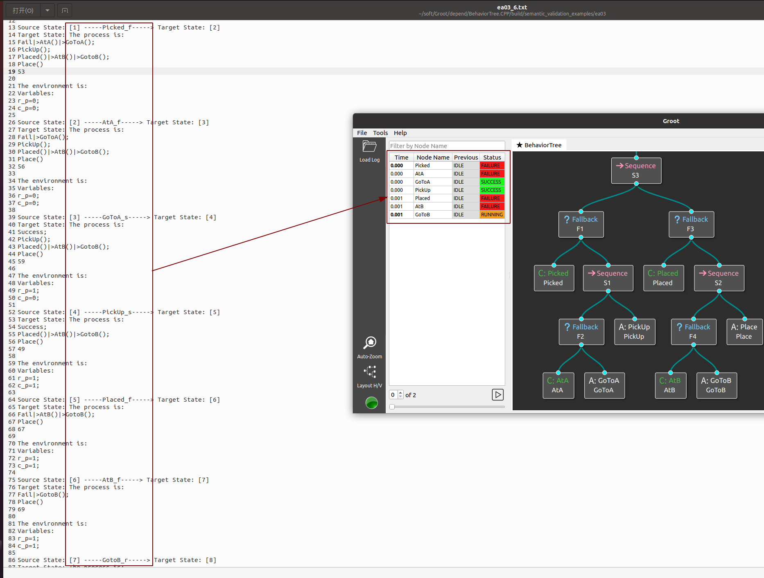This screenshot has width=764, height=578.
Task: Click line 19 containing 53 in editor
Action: (21, 72)
